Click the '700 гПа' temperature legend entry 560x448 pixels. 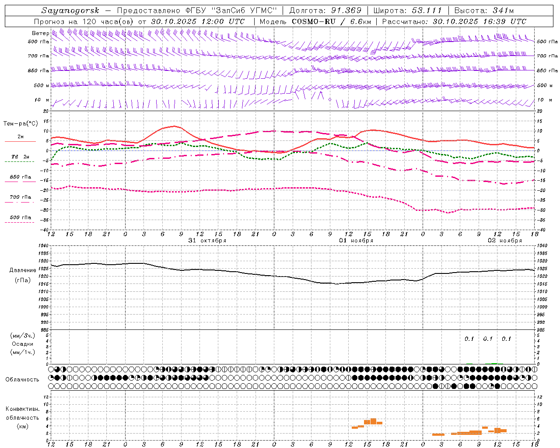click(20, 197)
